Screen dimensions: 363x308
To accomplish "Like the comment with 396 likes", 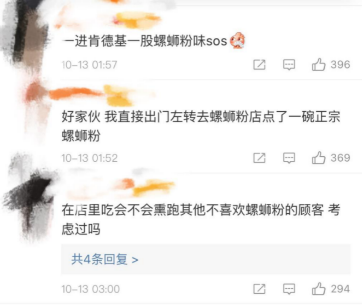I will [319, 64].
